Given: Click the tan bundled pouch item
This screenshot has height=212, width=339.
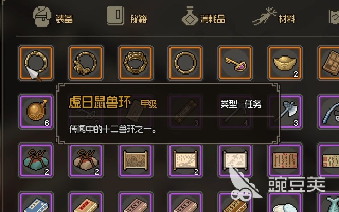Looking at the screenshot, I should (86, 160).
